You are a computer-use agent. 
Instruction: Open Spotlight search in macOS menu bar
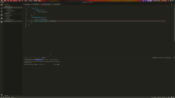pyautogui.click(x=168, y=1)
